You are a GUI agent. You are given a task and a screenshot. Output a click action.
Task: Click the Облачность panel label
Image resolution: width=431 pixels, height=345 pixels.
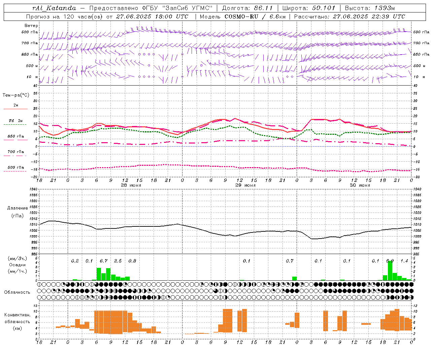tap(17, 292)
